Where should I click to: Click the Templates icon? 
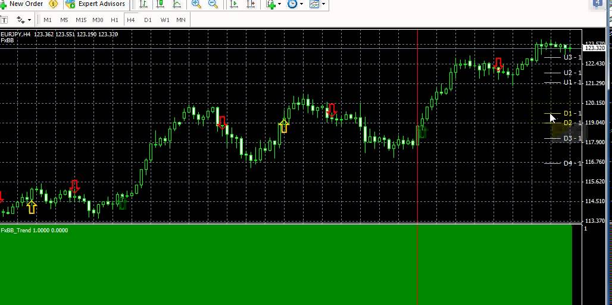(x=314, y=4)
